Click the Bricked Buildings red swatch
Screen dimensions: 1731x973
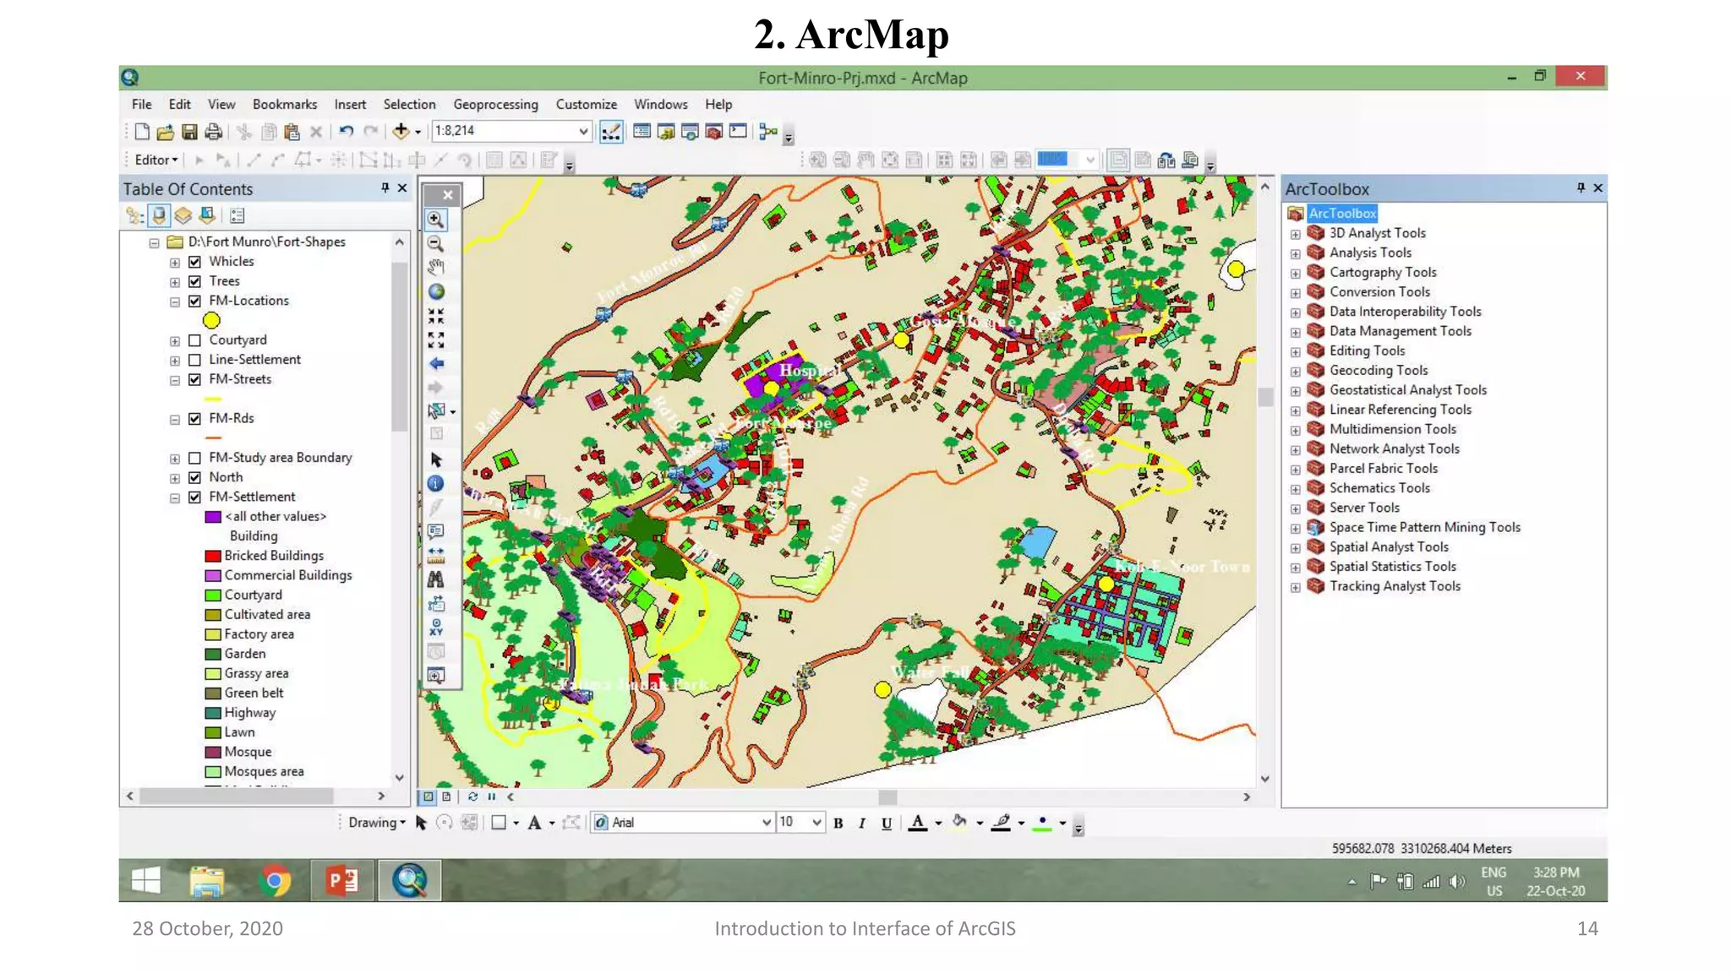pyautogui.click(x=213, y=557)
